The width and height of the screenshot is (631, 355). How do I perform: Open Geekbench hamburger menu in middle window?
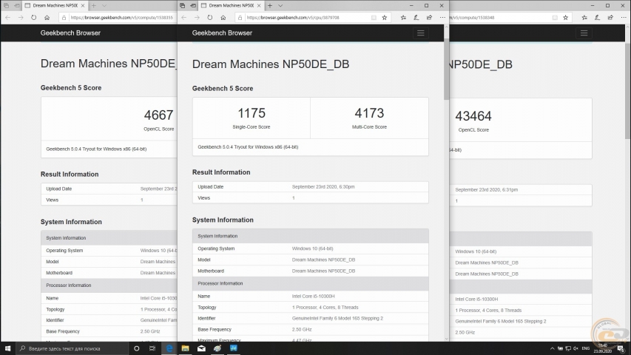[x=420, y=33]
